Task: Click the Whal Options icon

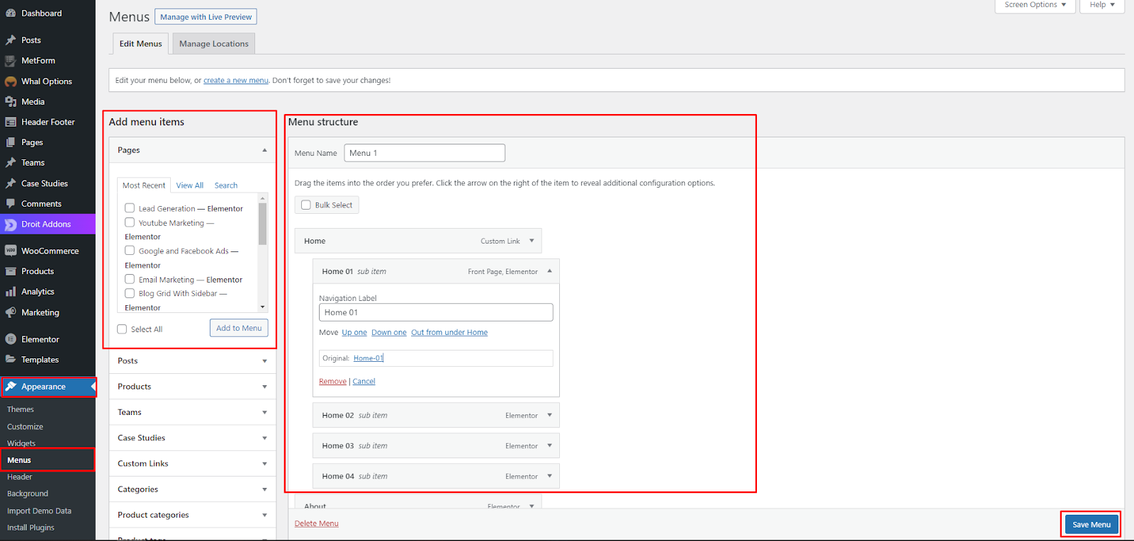Action: pyautogui.click(x=11, y=81)
